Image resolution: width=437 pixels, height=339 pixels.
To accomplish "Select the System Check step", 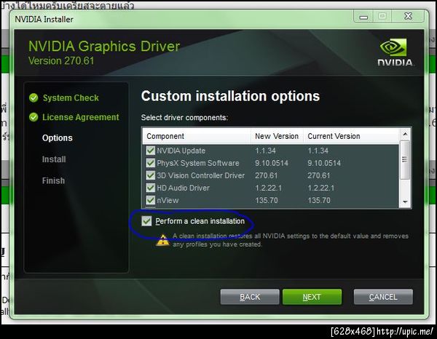I will [x=71, y=97].
